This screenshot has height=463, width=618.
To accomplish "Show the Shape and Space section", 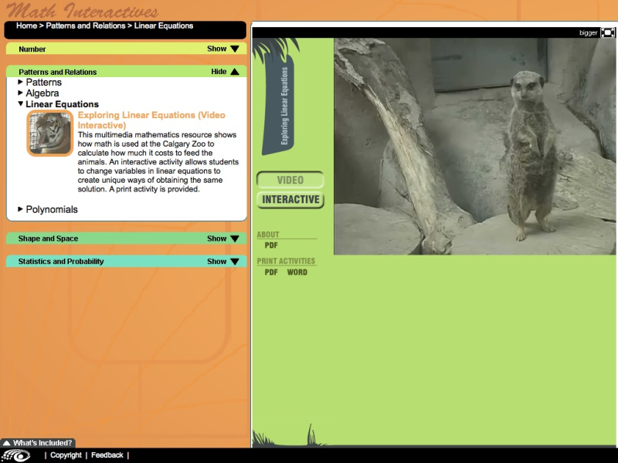I will tap(222, 238).
